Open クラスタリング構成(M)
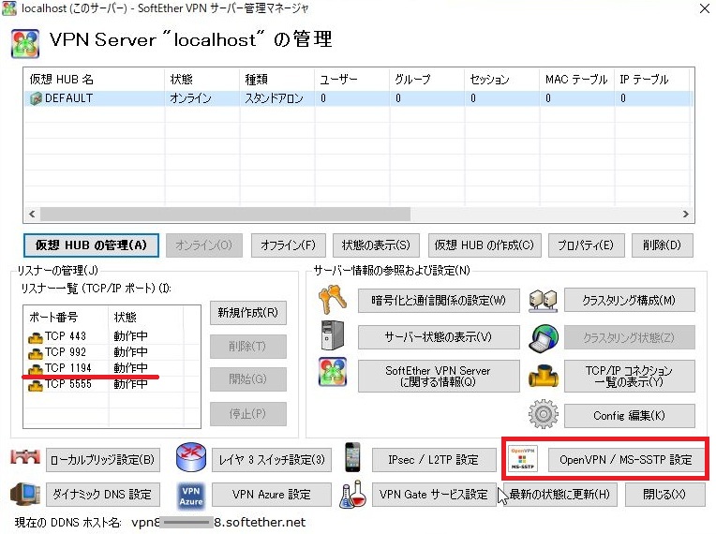This screenshot has height=534, width=716. (630, 301)
